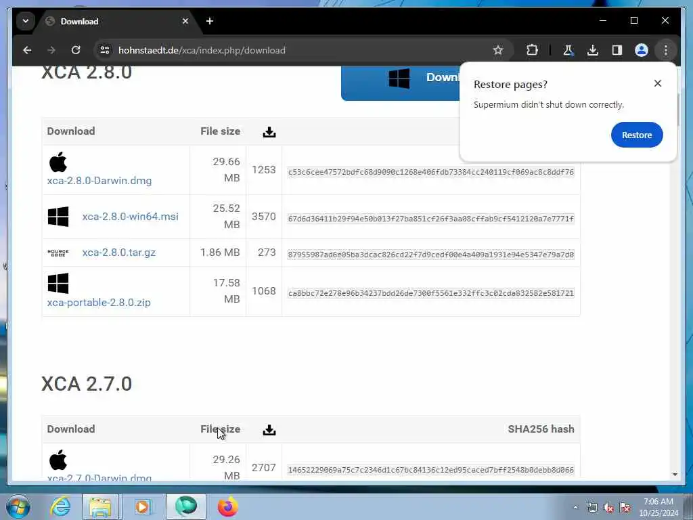
Task: Launch Firefox from the taskbar
Action: pyautogui.click(x=227, y=506)
